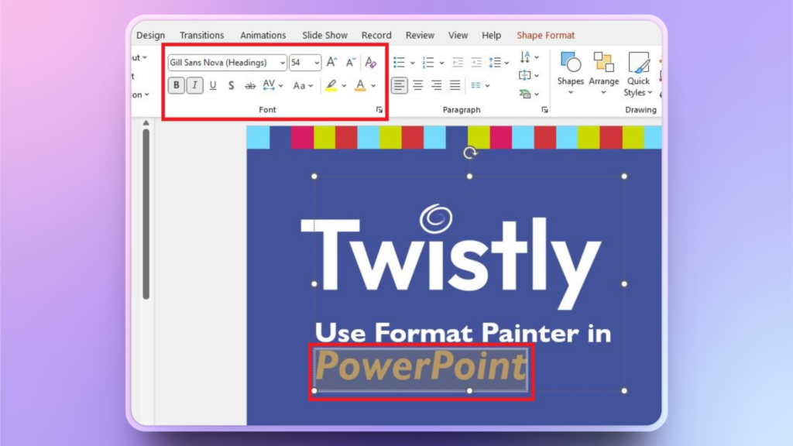The height and width of the screenshot is (446, 793).
Task: Click the "Use Format Painter in" text
Action: [463, 333]
